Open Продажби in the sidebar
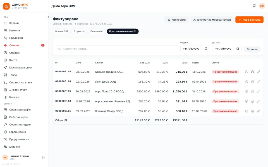268x167 pixels. [24, 38]
